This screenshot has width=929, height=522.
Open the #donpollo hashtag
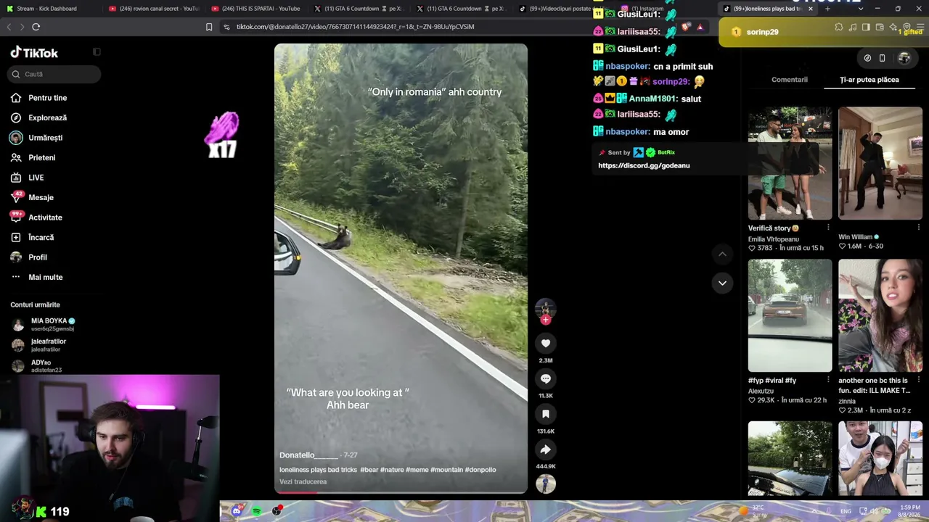[480, 470]
